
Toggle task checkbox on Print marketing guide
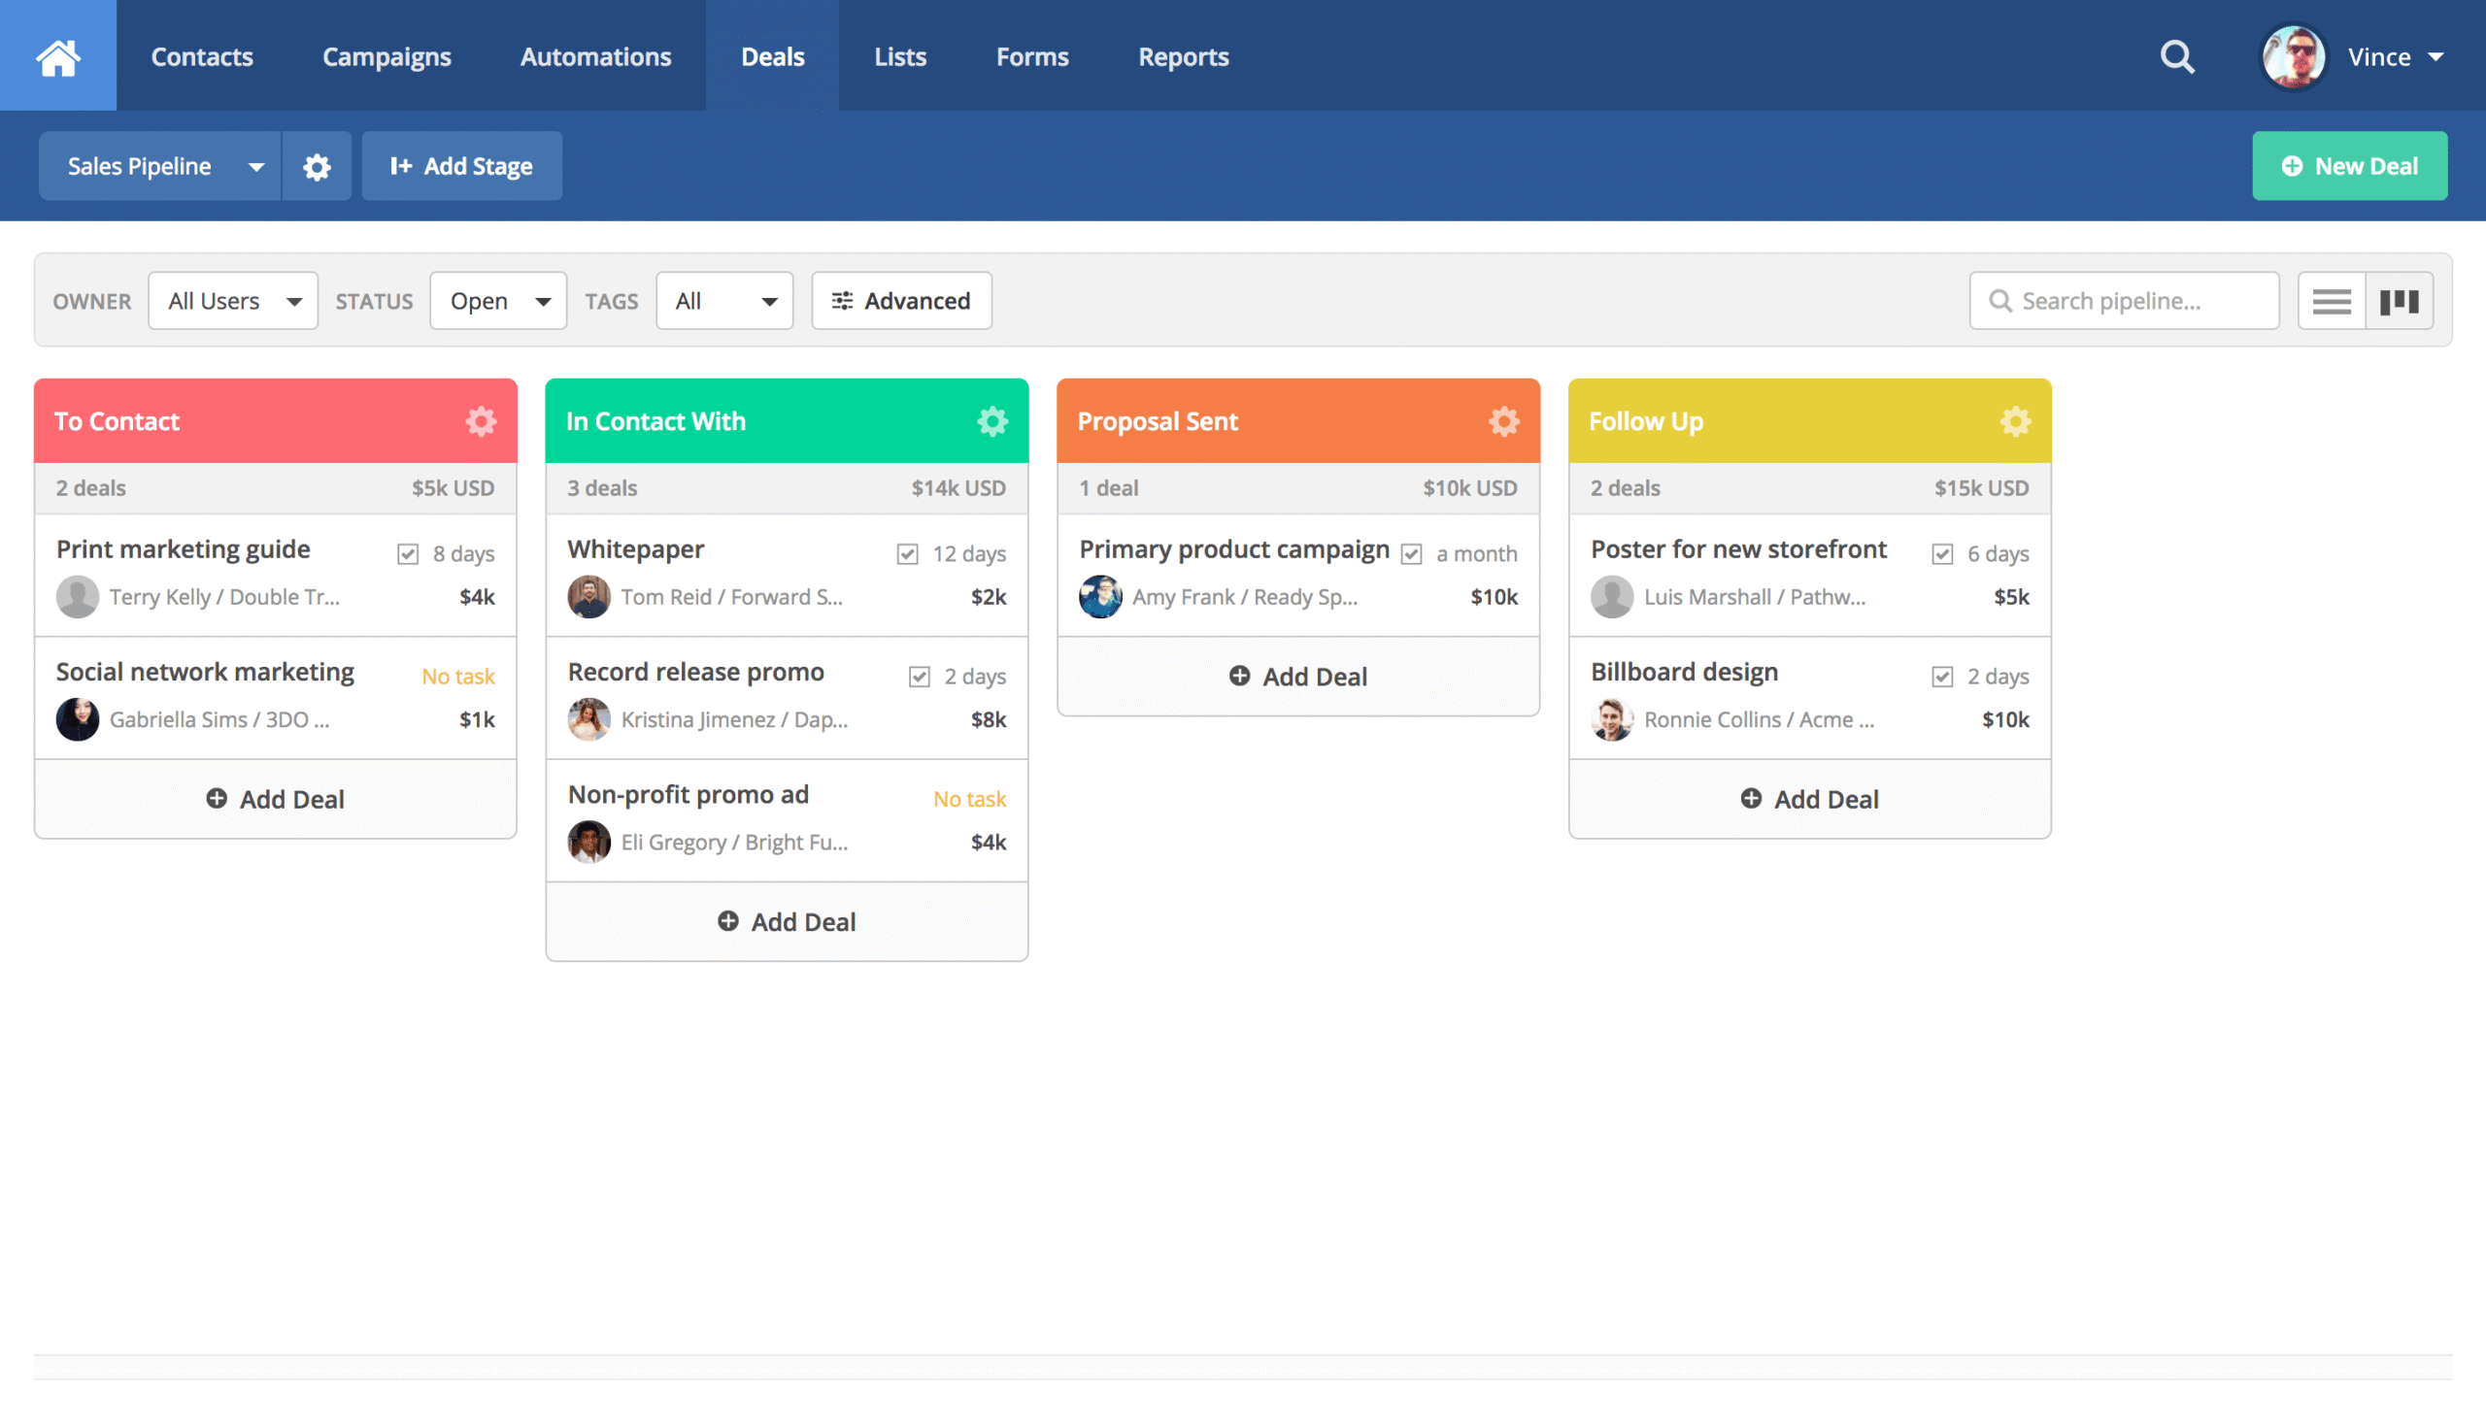(x=408, y=552)
